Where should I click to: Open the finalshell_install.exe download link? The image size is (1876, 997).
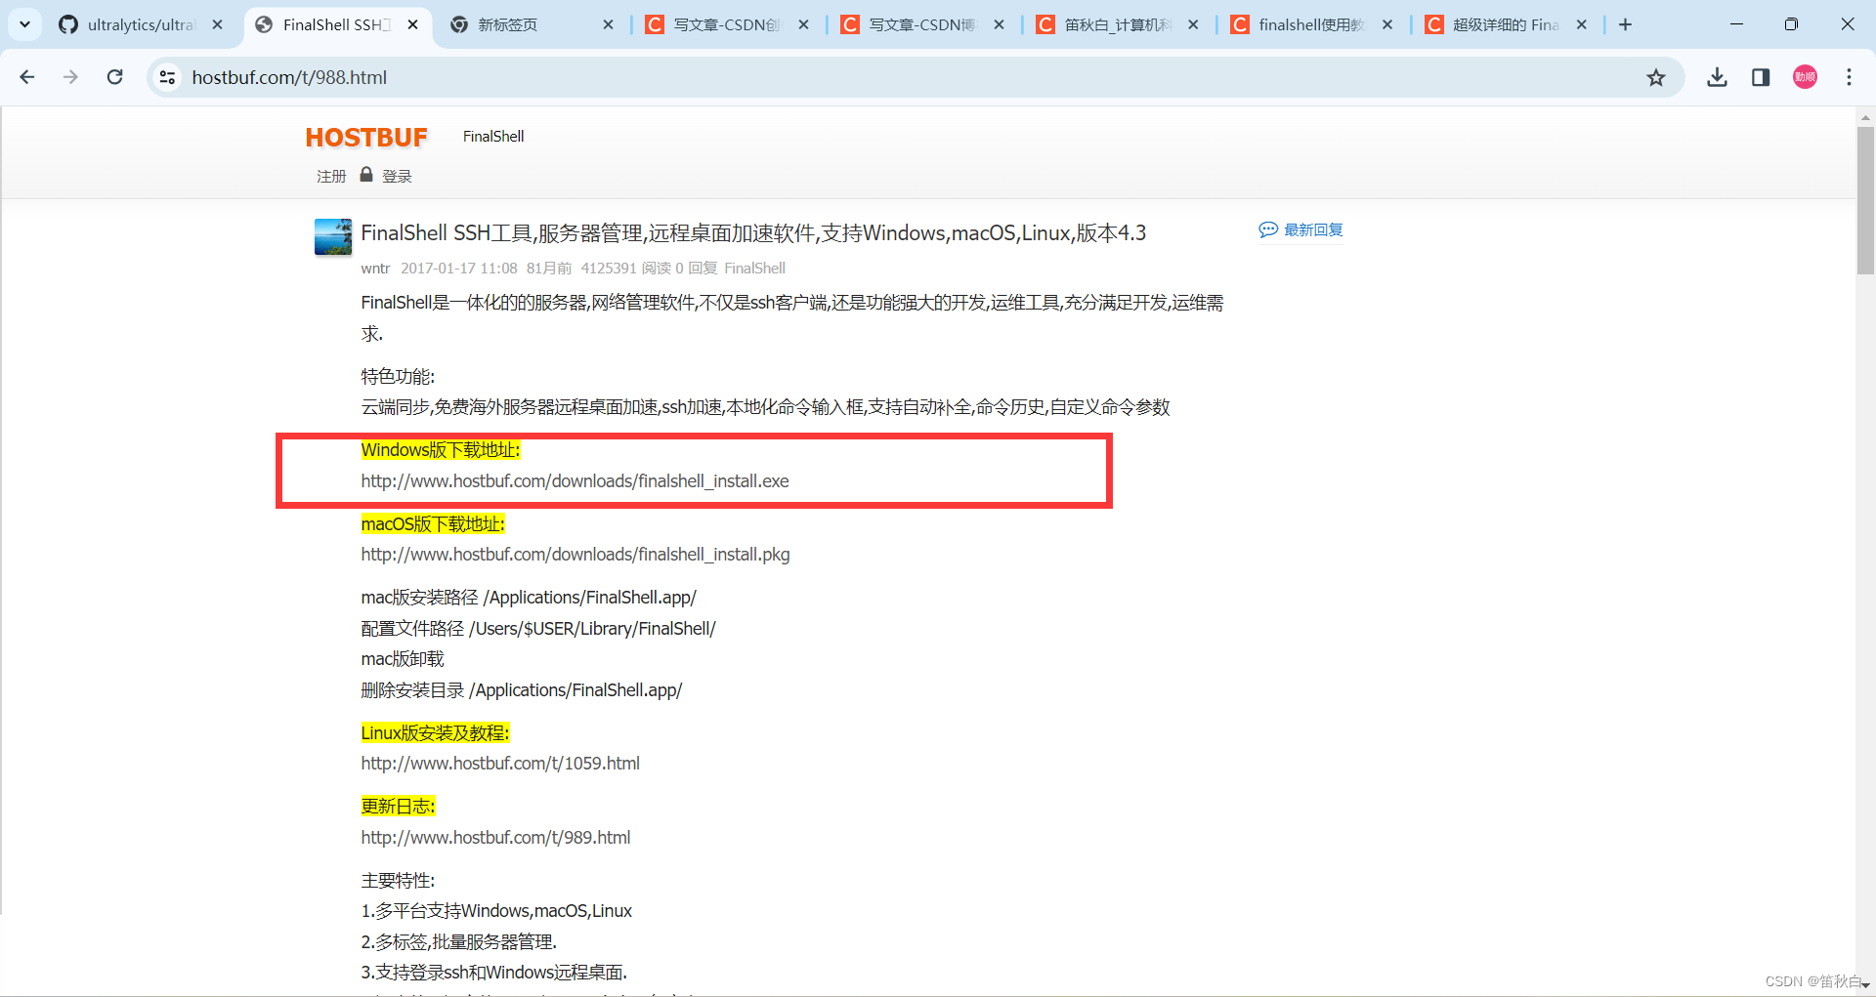coord(575,481)
